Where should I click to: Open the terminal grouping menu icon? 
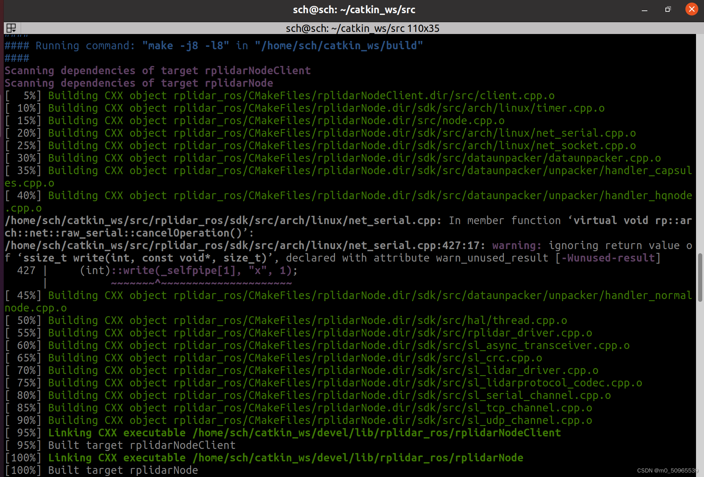(11, 28)
